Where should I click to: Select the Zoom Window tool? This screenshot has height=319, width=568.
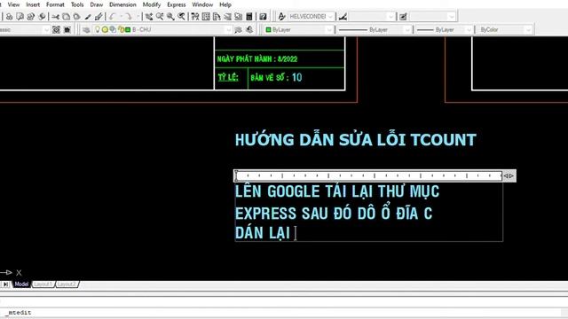click(170, 17)
